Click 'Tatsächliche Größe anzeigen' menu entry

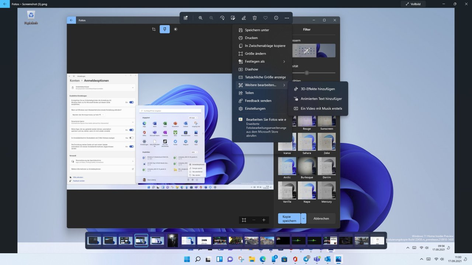click(262, 77)
